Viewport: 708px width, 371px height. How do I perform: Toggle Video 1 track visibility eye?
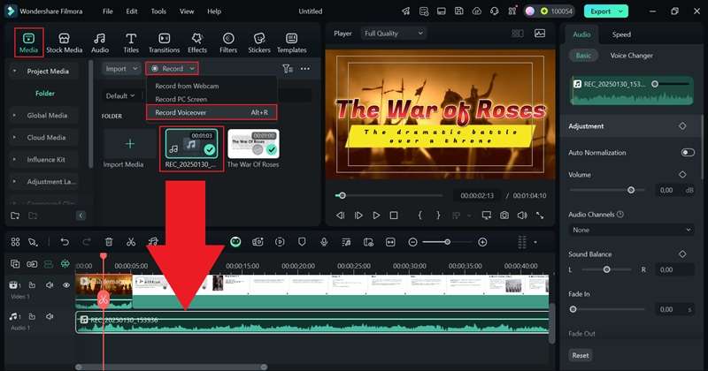[x=66, y=285]
